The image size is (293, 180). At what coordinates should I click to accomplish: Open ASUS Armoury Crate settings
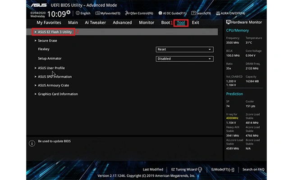point(53,85)
